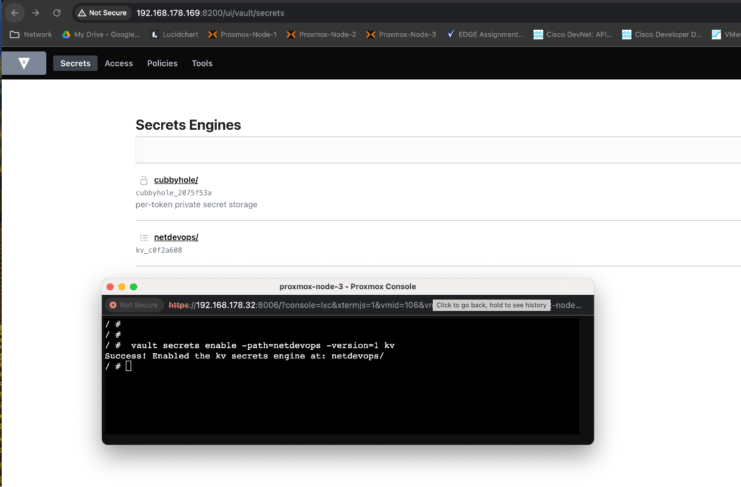
Task: Open the Network bookmarks folder
Action: 31,34
